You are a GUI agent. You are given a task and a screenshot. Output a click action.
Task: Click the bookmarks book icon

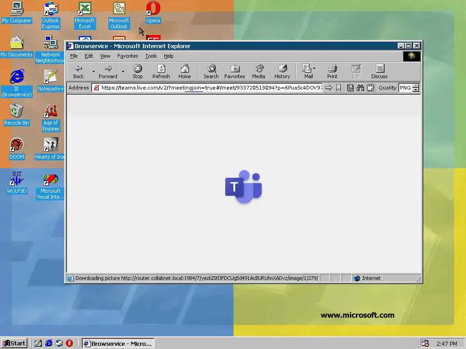click(350, 88)
